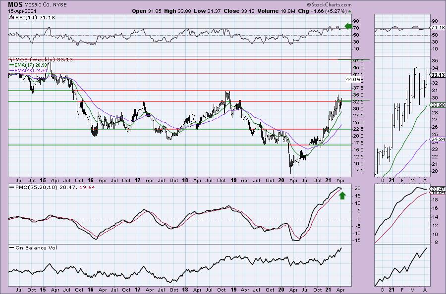The width and height of the screenshot is (446, 294).
Task: Click the boxed 71.18 RSI value tag
Action: tap(438, 28)
